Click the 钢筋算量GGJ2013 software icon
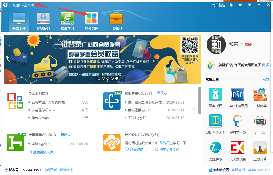 click(x=112, y=101)
